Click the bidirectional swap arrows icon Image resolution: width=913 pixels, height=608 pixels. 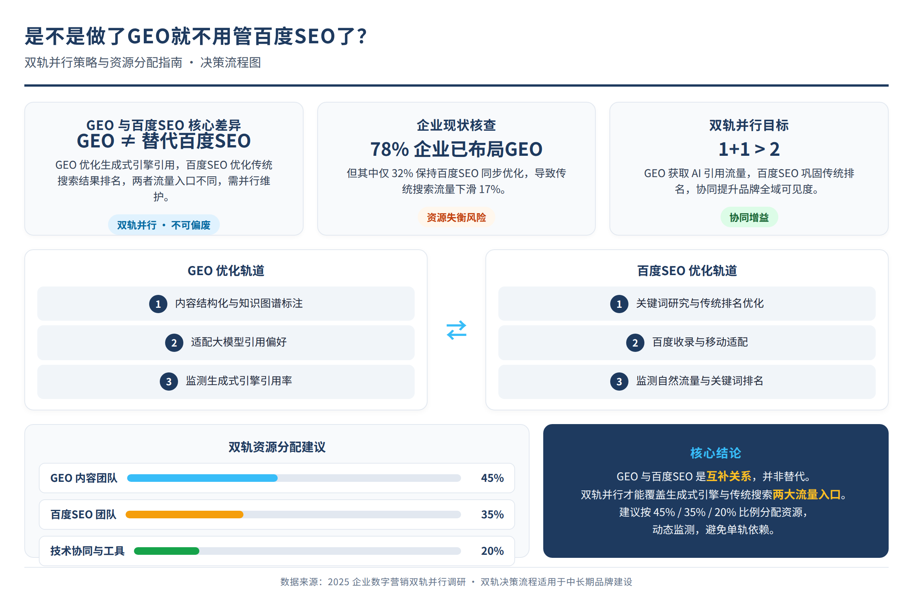tap(456, 330)
